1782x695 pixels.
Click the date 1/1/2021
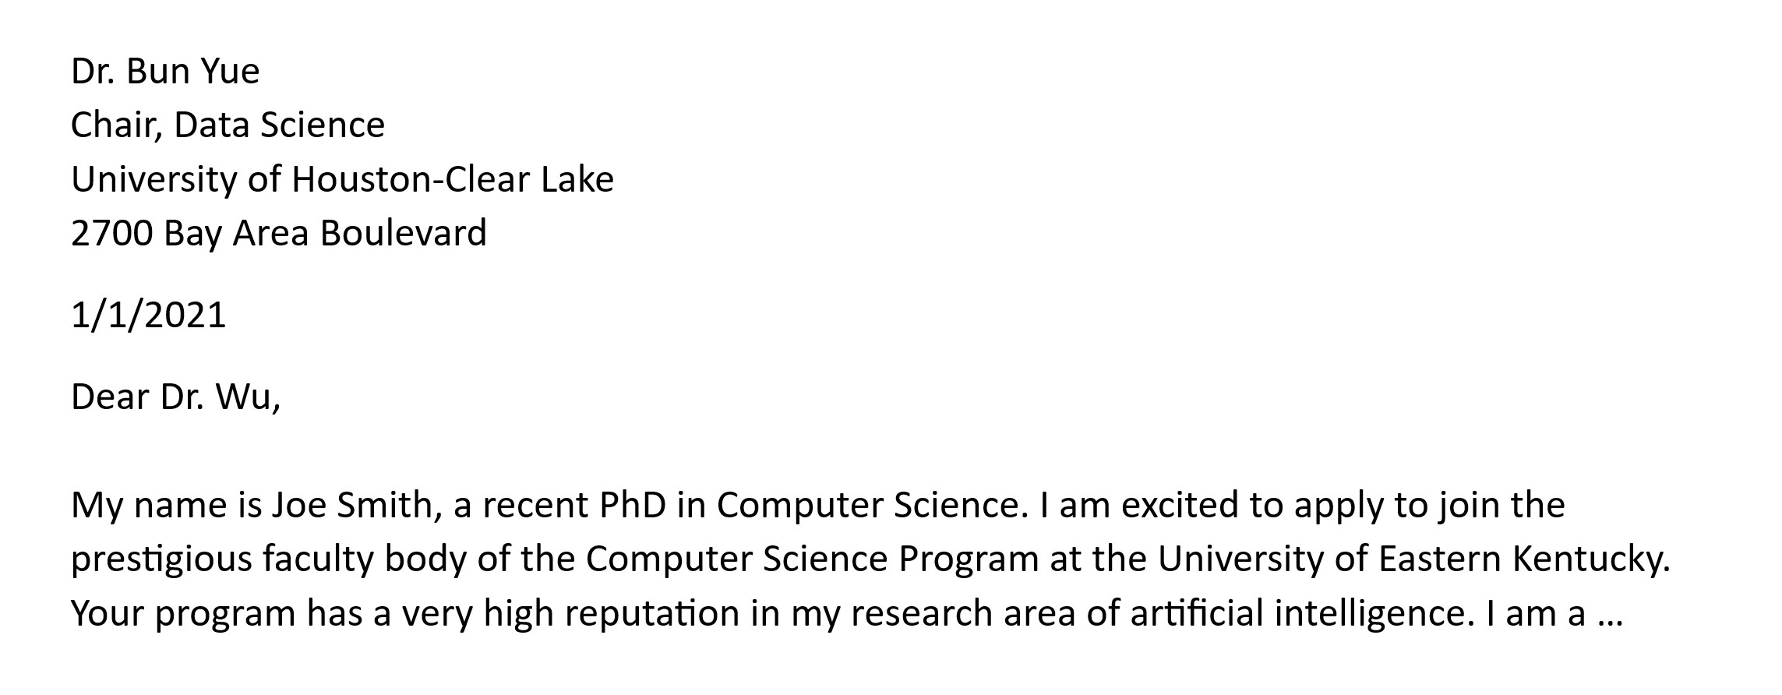click(x=148, y=316)
